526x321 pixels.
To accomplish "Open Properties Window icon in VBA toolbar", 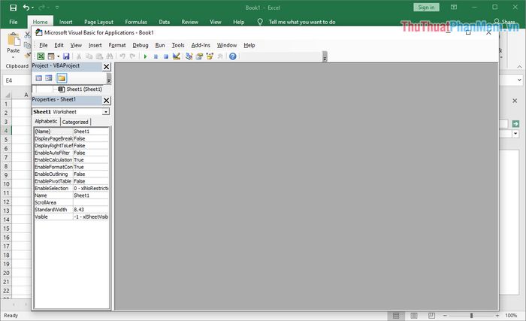I will pos(199,56).
